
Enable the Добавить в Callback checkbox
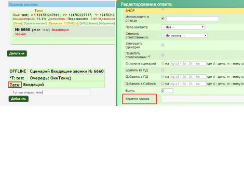(162, 83)
